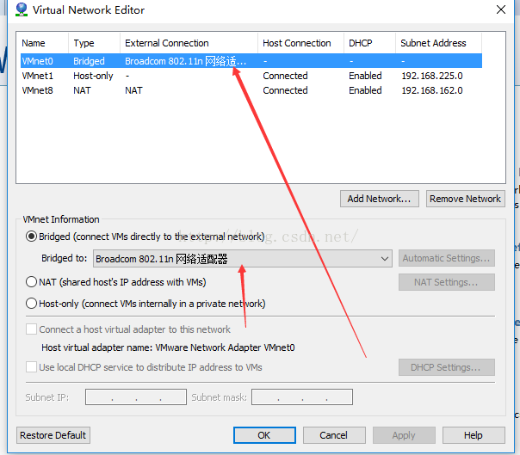Click the Apply button
The image size is (520, 455).
coord(404,435)
